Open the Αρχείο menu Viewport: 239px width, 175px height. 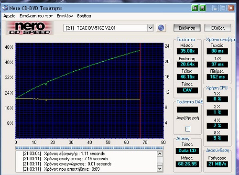point(10,16)
